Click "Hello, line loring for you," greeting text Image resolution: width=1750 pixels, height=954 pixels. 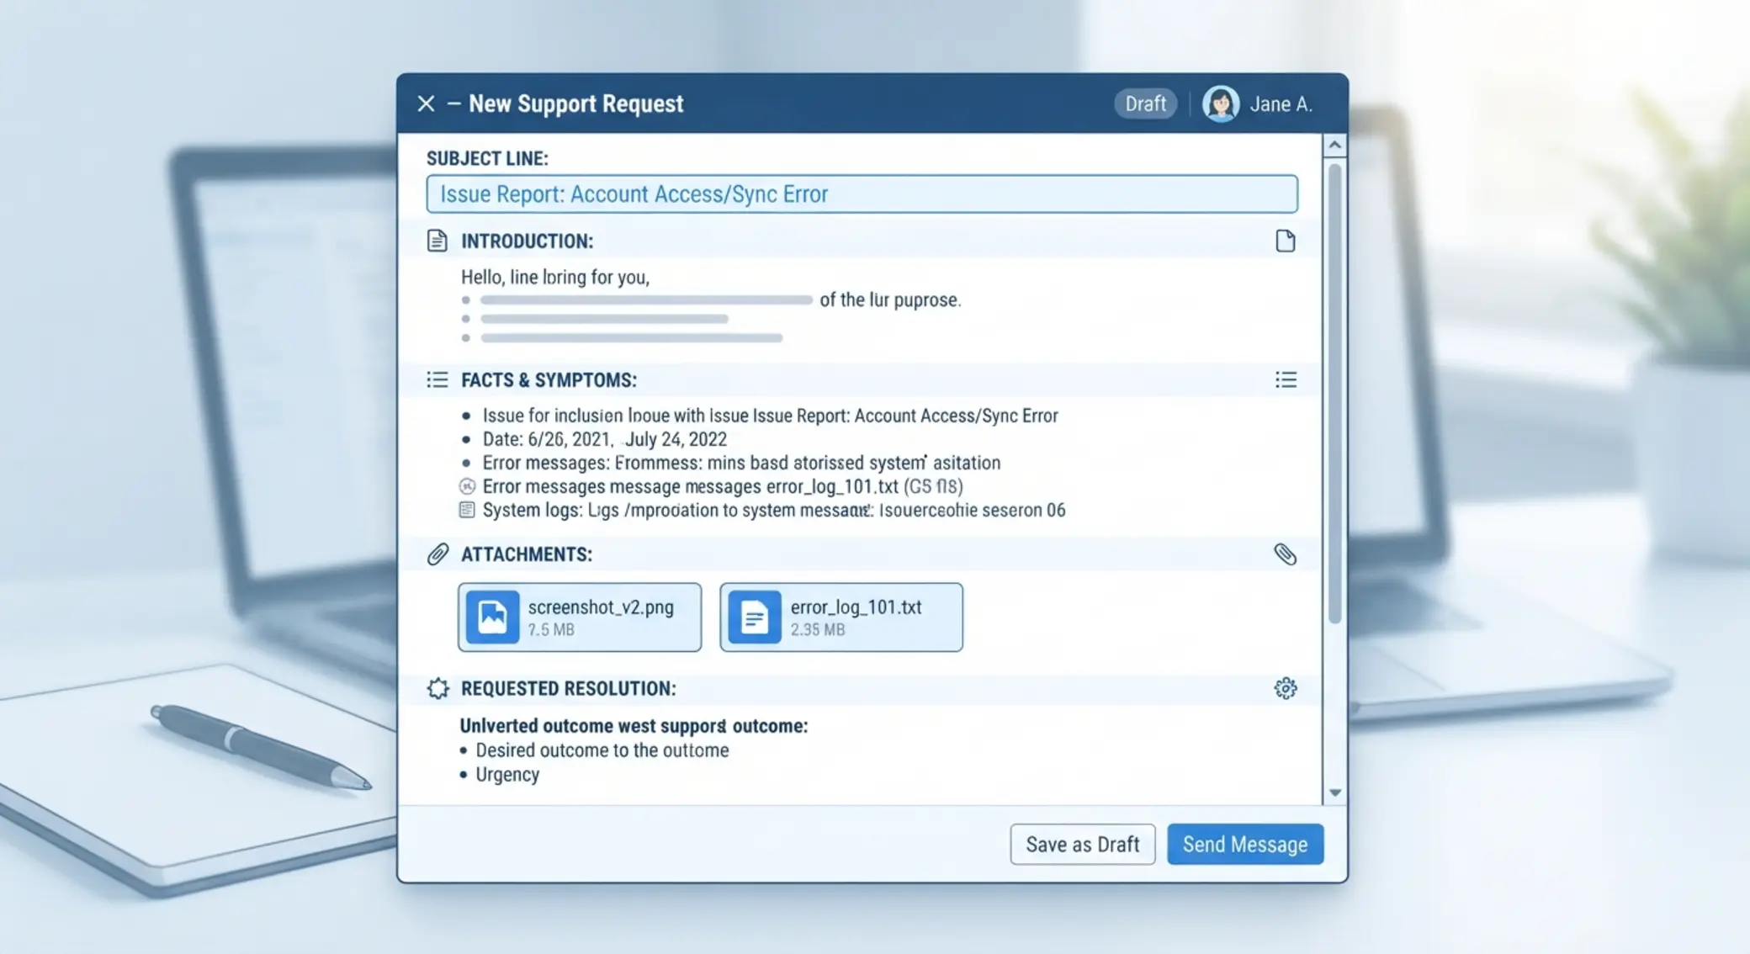555,277
